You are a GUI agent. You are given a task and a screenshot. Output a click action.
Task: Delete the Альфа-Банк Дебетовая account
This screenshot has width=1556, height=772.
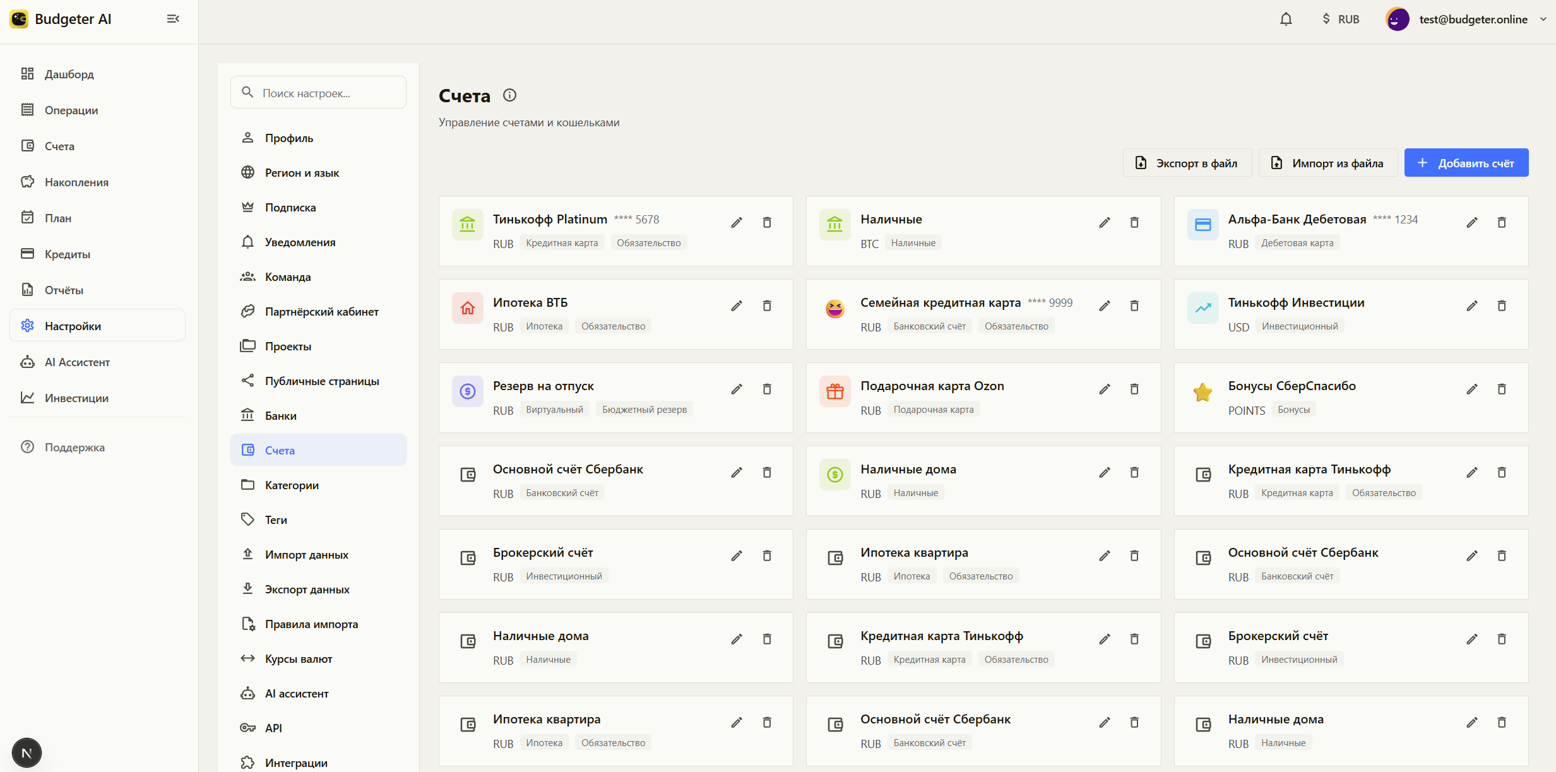click(1502, 222)
